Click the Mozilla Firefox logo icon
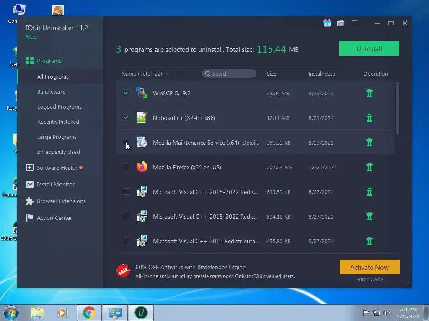The image size is (429, 321). [142, 167]
